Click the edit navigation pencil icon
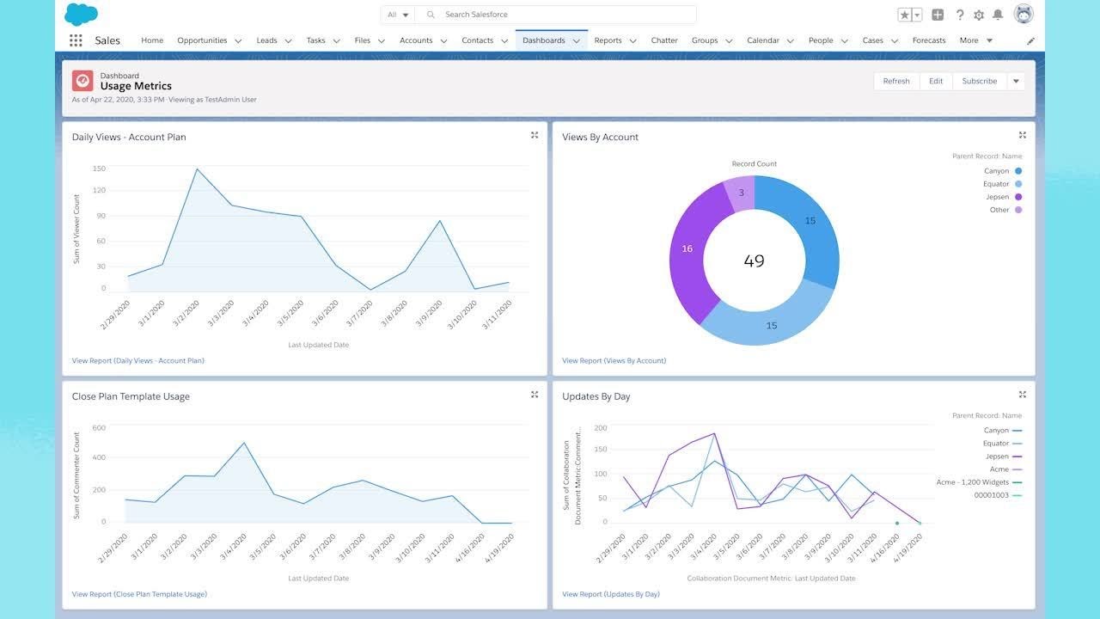Screen dimensions: 1100x619 1031,40
